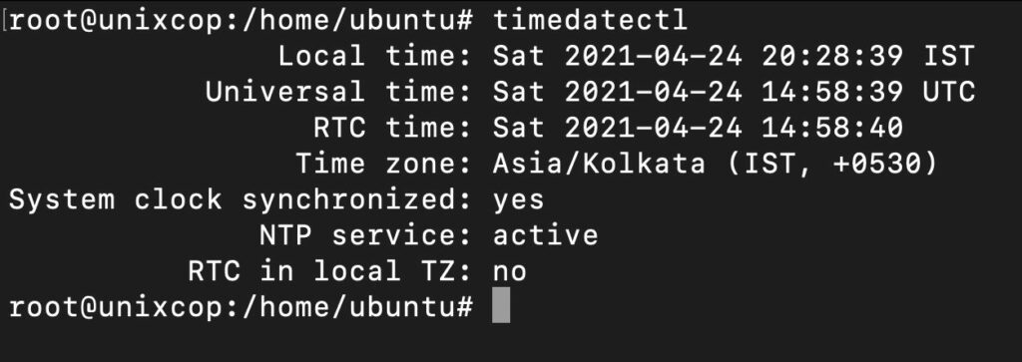Click the 'NTP service:' label

(365, 235)
